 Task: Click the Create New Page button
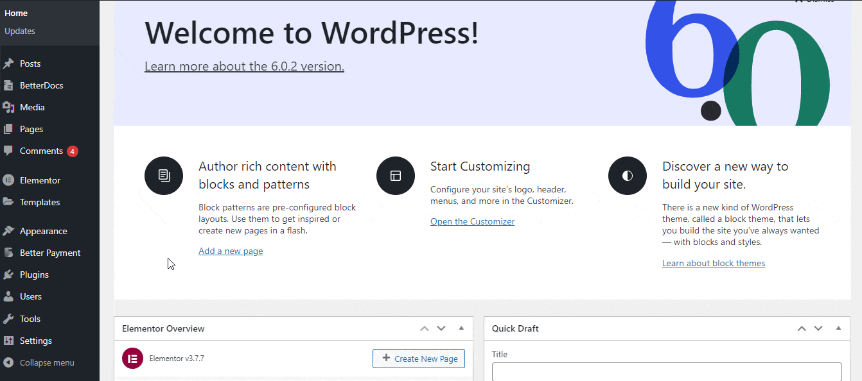click(419, 359)
